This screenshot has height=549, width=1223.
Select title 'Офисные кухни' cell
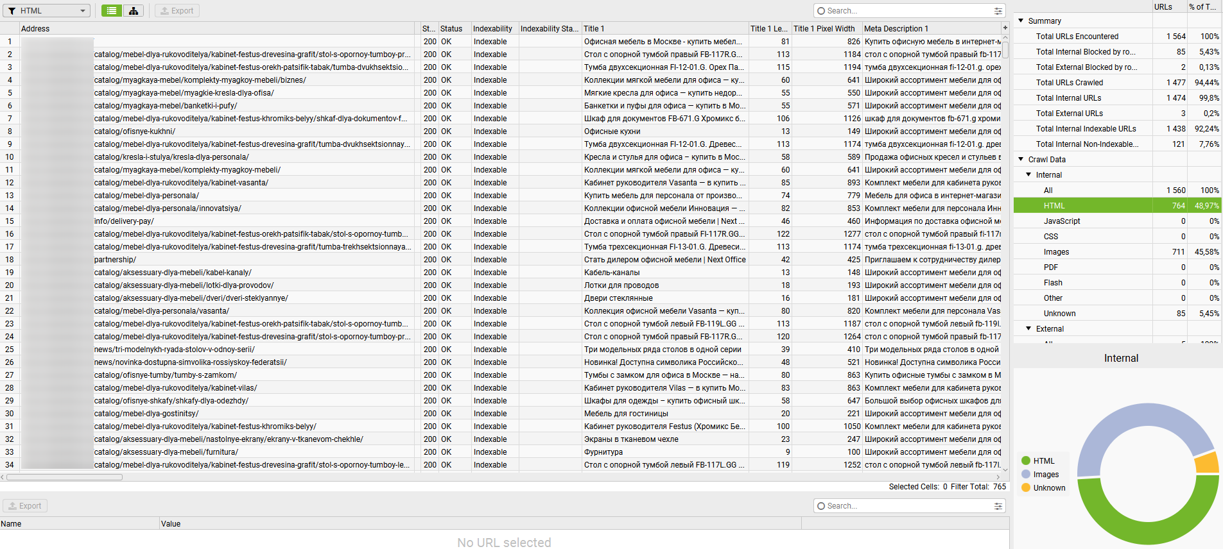click(665, 131)
